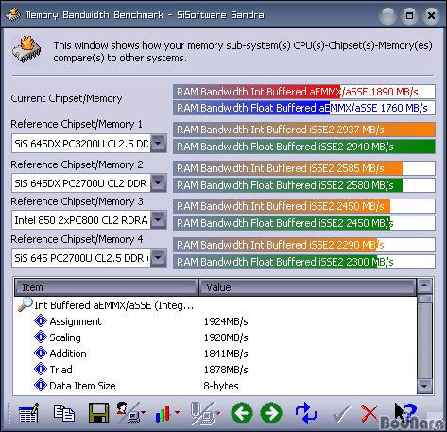Viewport: 447px width, 432px height.
Task: Click the orange Int Buffered 2937 MB/s bar
Action: point(304,130)
